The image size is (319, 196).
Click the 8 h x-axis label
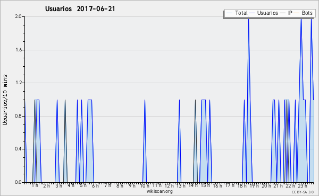[x=120, y=185]
